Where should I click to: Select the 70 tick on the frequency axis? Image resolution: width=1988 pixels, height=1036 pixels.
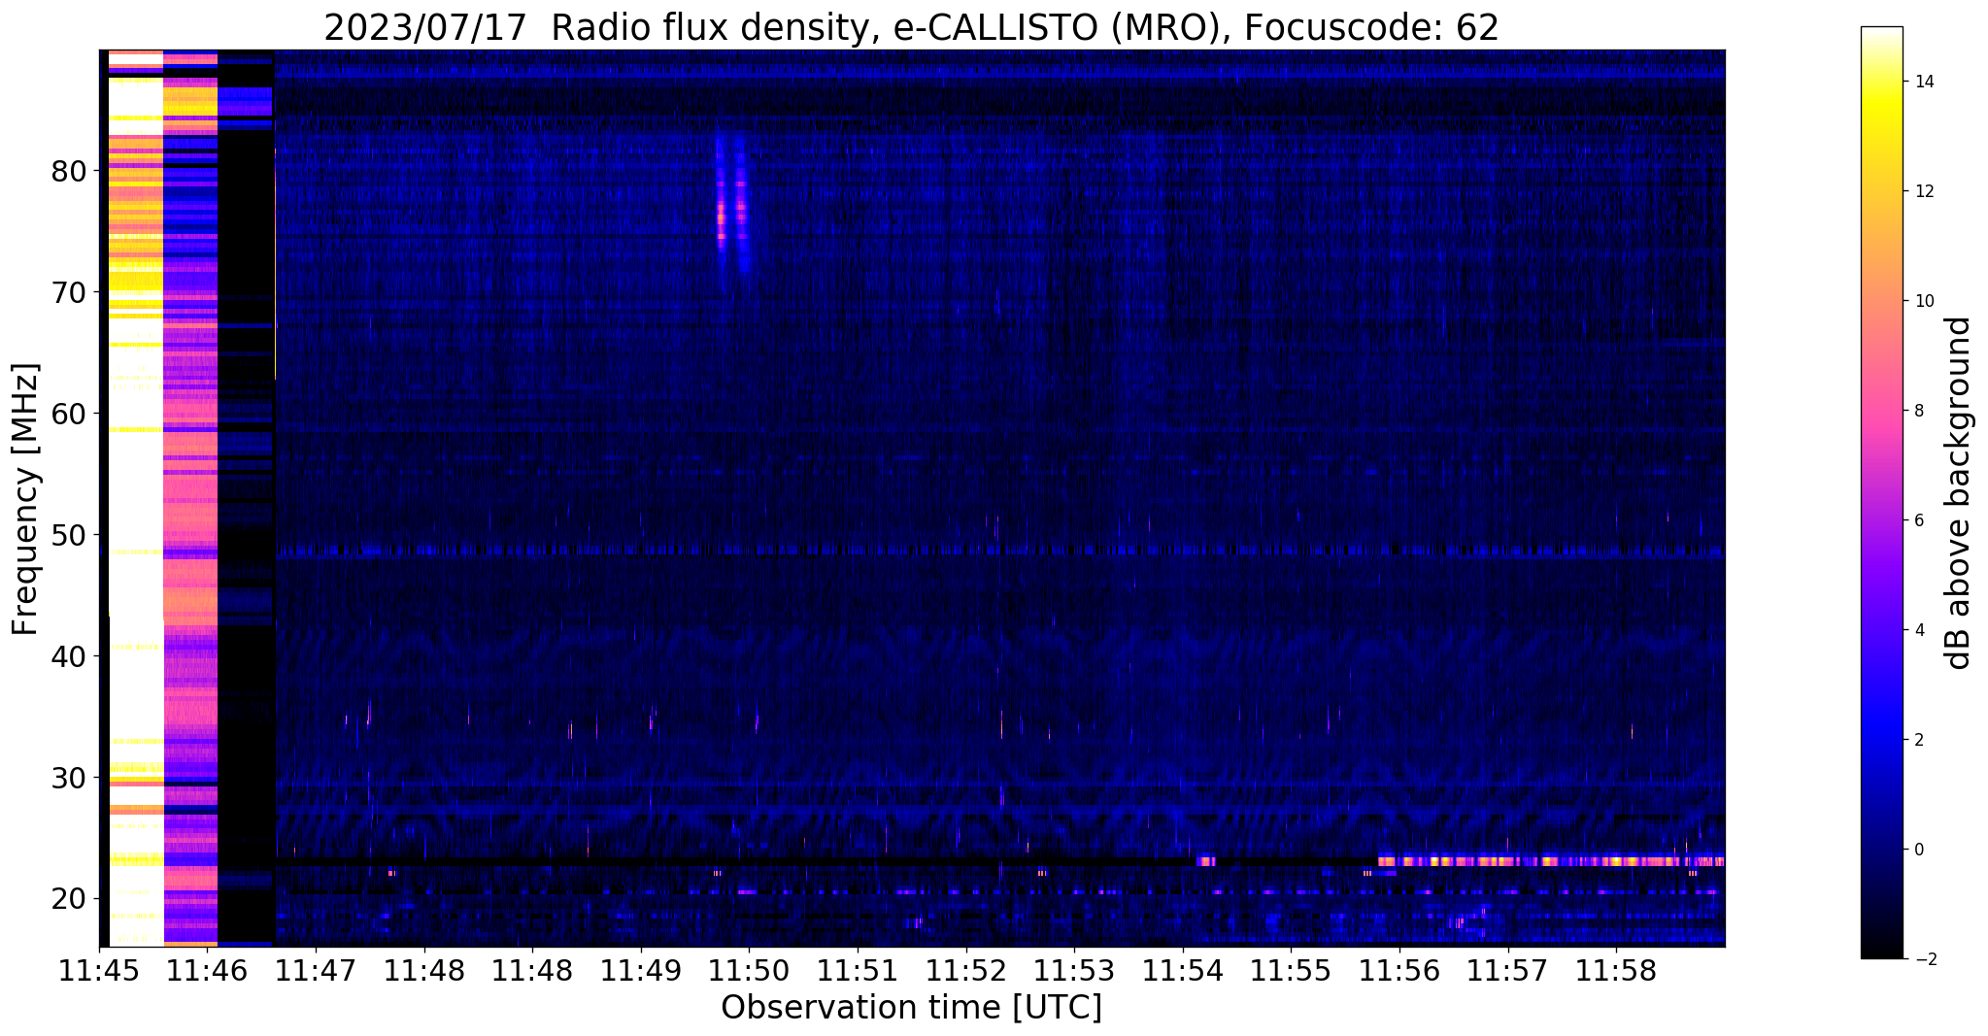(x=70, y=292)
